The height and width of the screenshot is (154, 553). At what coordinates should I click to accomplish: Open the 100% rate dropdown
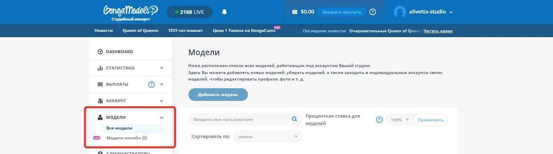[400, 120]
